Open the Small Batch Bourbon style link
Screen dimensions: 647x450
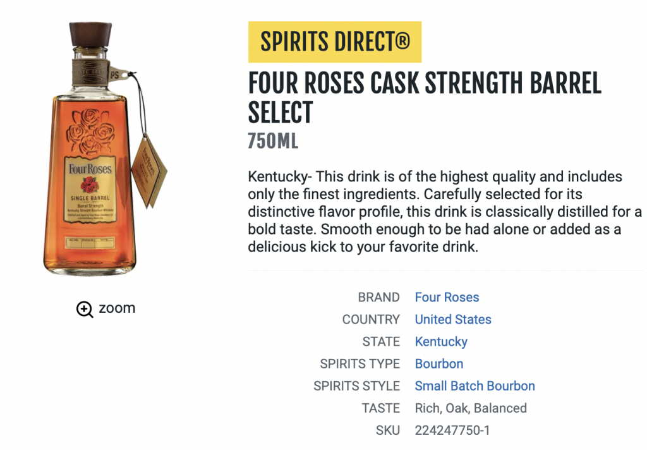click(475, 386)
